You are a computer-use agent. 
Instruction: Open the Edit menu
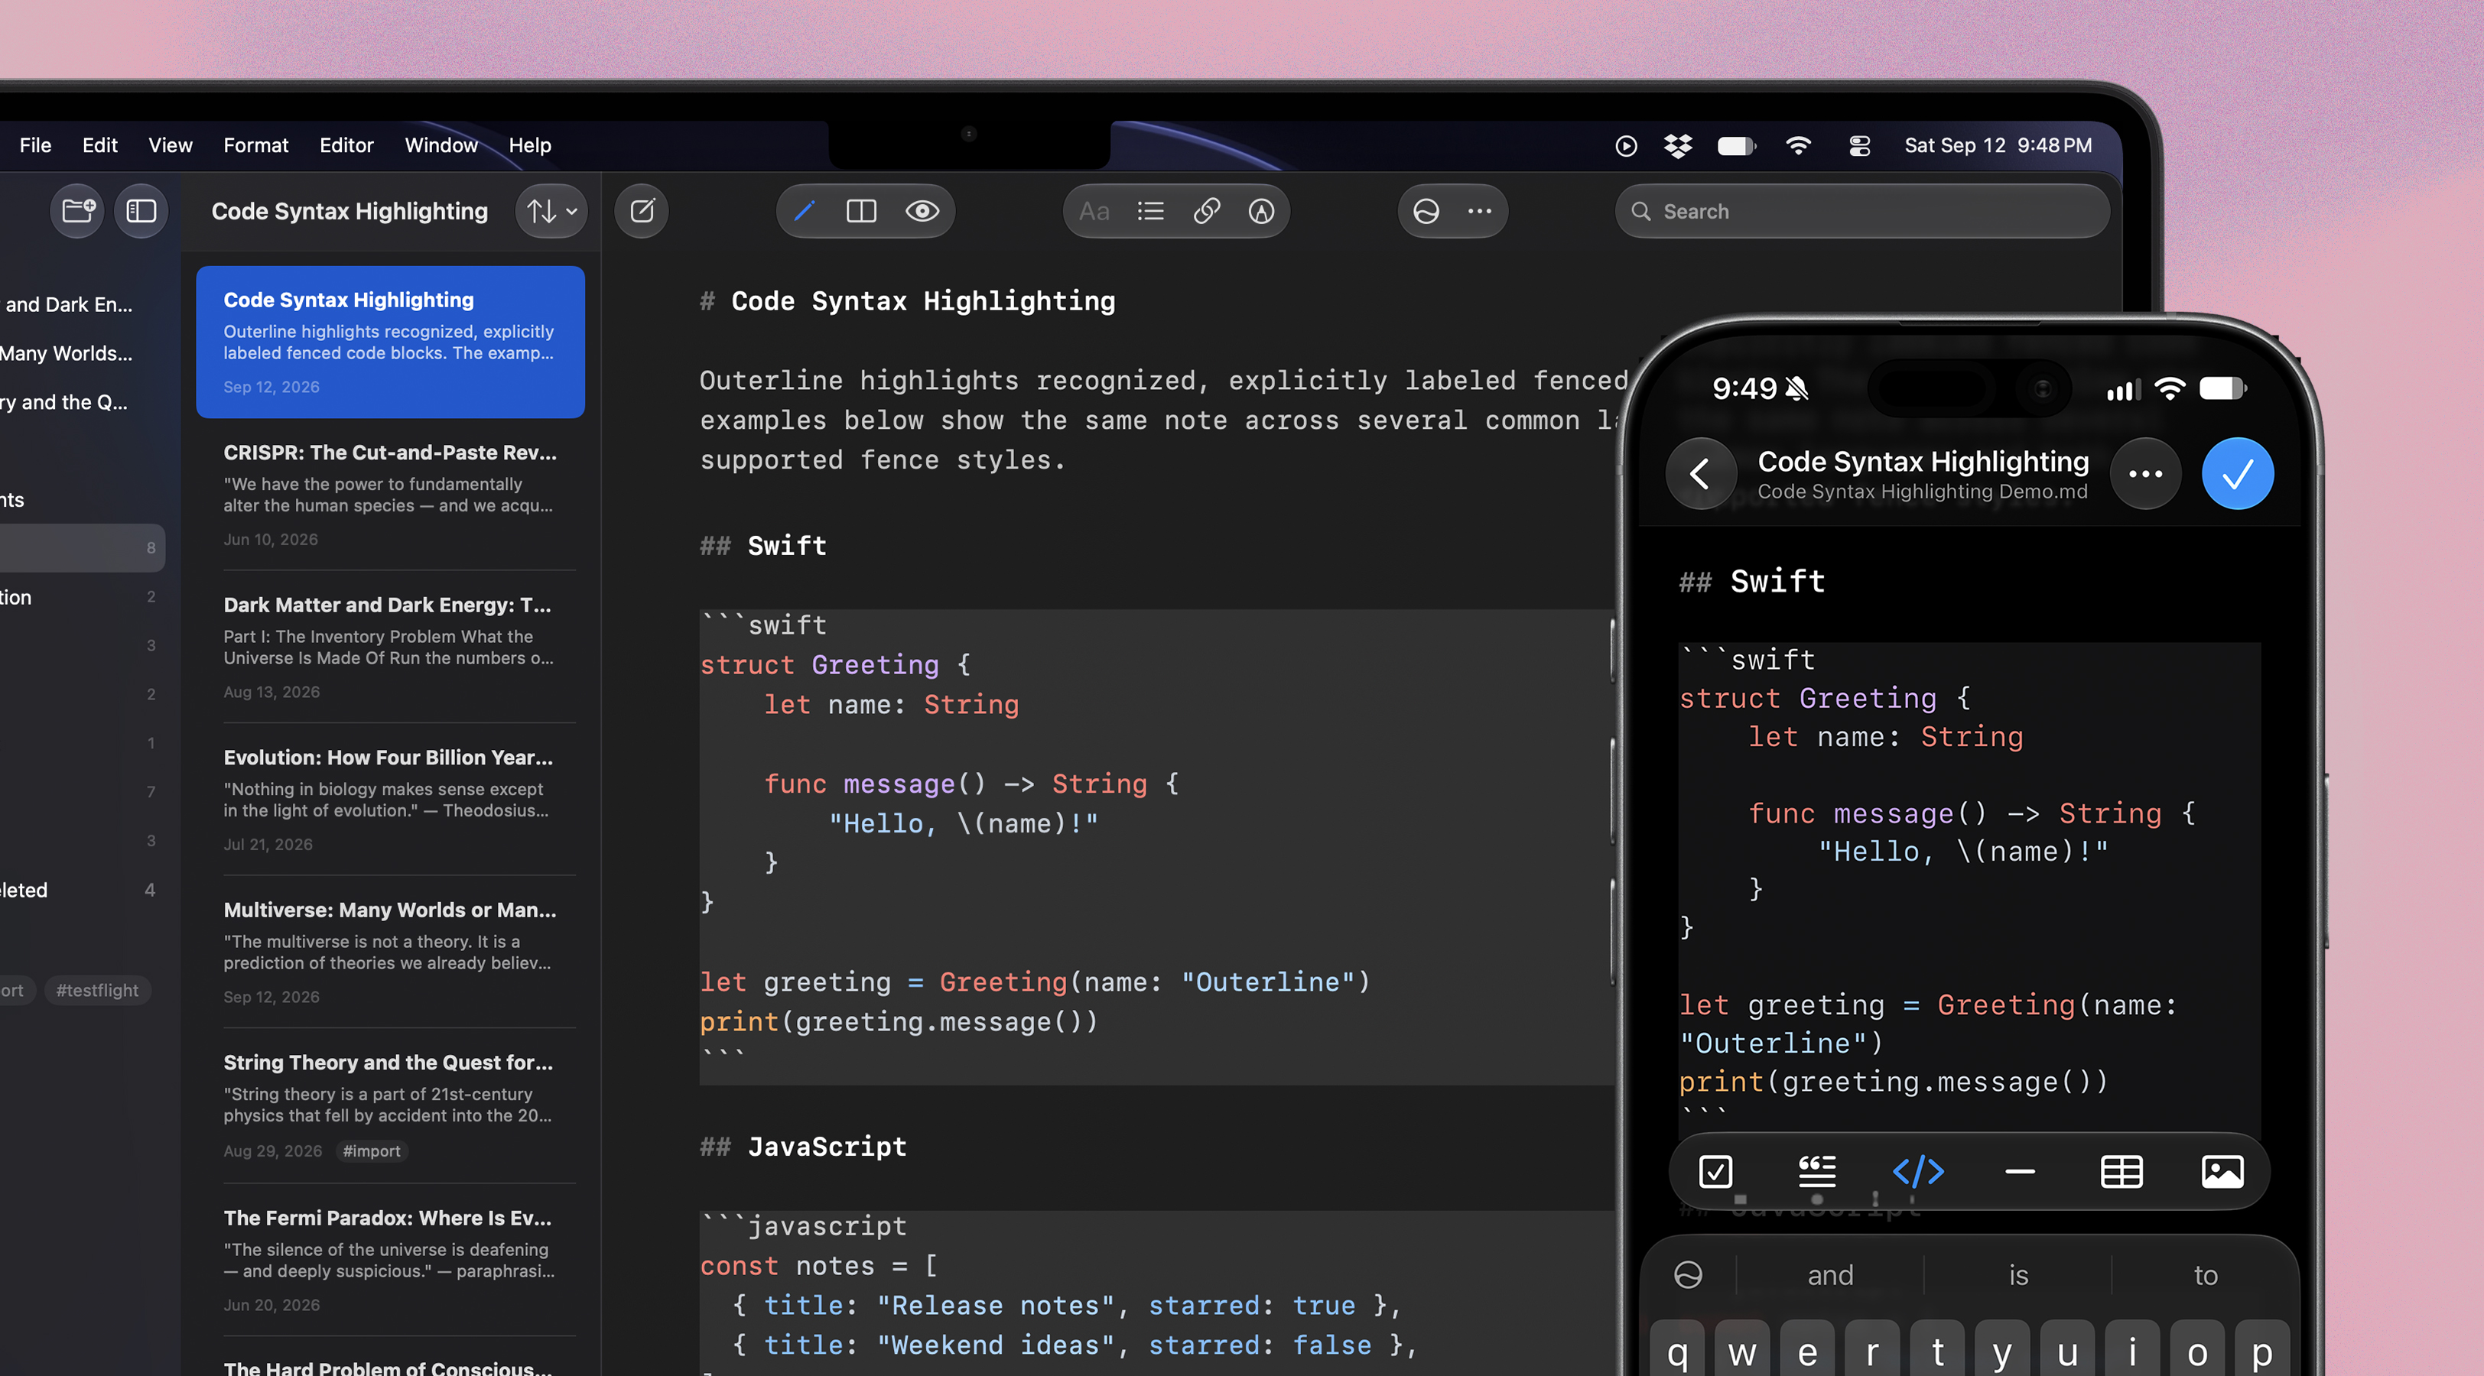coord(100,145)
